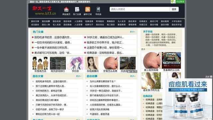Open article 钱多的工作你熬不住
Viewport: 213px width, 120px height.
pos(105,42)
